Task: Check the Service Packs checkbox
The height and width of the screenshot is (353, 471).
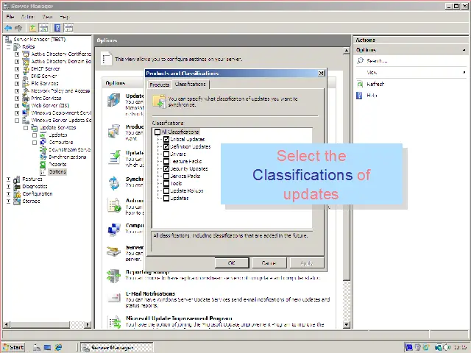Action: tap(166, 176)
